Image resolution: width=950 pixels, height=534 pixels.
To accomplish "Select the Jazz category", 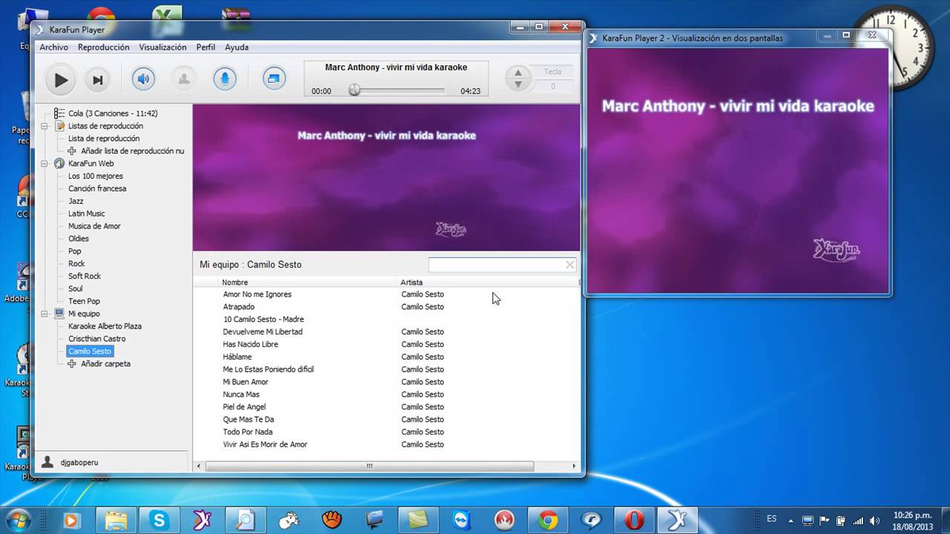I will (x=76, y=201).
